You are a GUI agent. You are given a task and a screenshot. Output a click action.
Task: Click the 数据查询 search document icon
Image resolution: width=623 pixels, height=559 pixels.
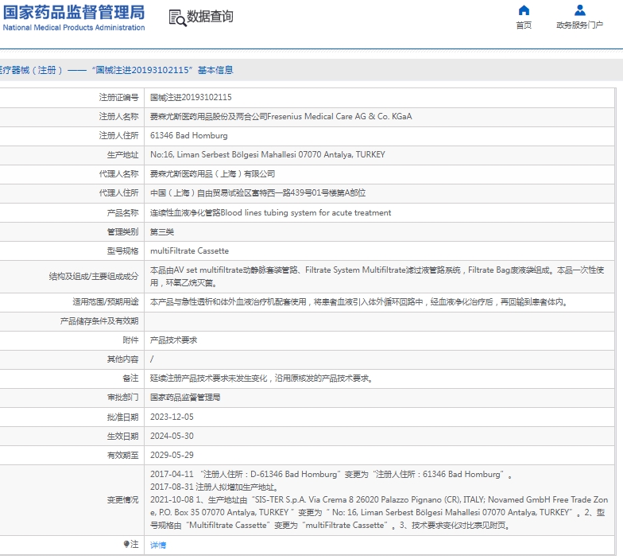point(177,17)
